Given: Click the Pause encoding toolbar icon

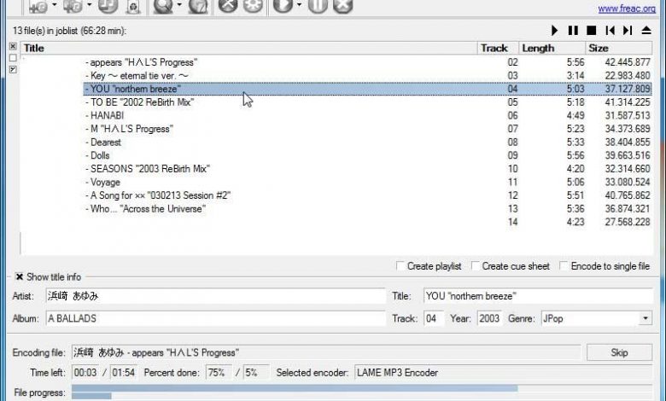Looking at the screenshot, I should coord(318,6).
